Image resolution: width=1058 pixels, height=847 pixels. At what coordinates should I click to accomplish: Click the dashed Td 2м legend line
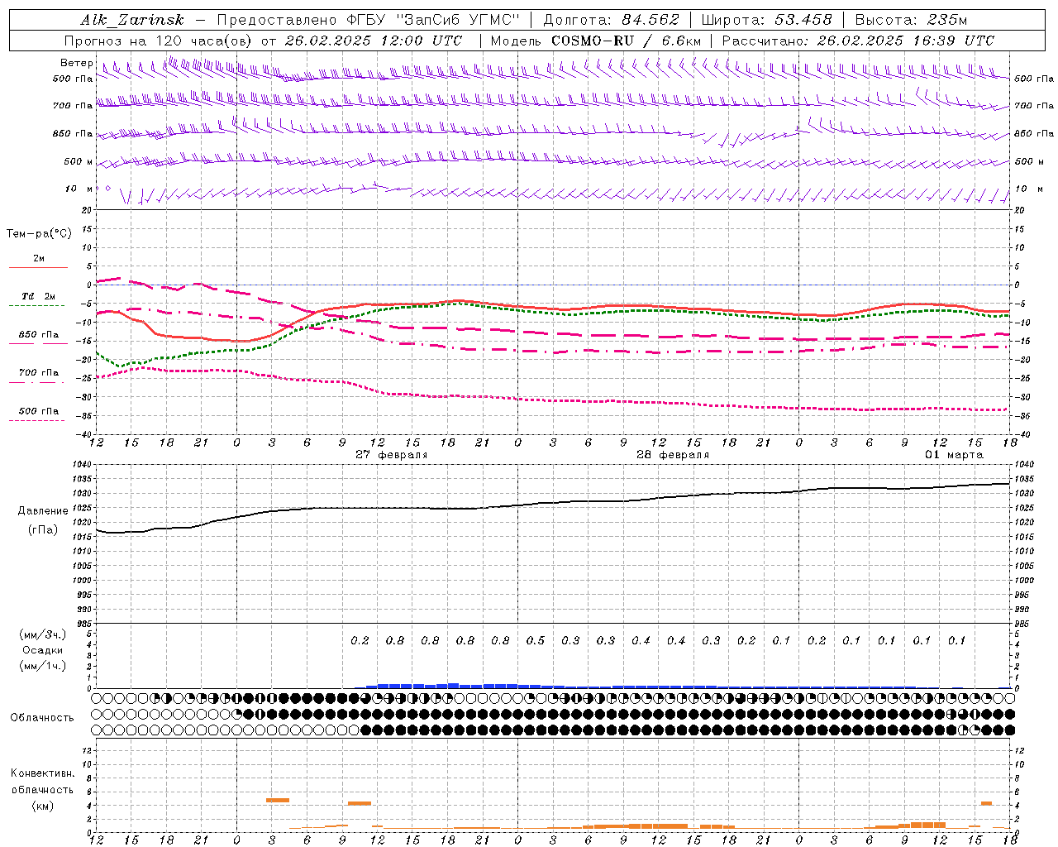point(37,306)
